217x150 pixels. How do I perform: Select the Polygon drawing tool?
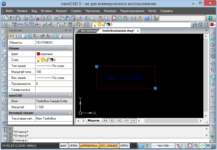4,50
